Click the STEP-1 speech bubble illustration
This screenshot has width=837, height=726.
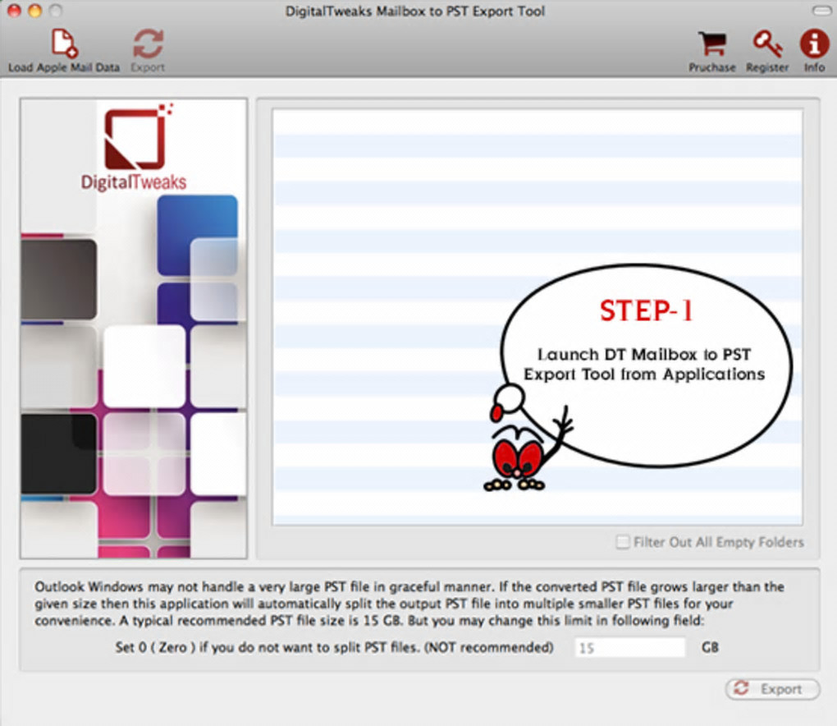646,366
